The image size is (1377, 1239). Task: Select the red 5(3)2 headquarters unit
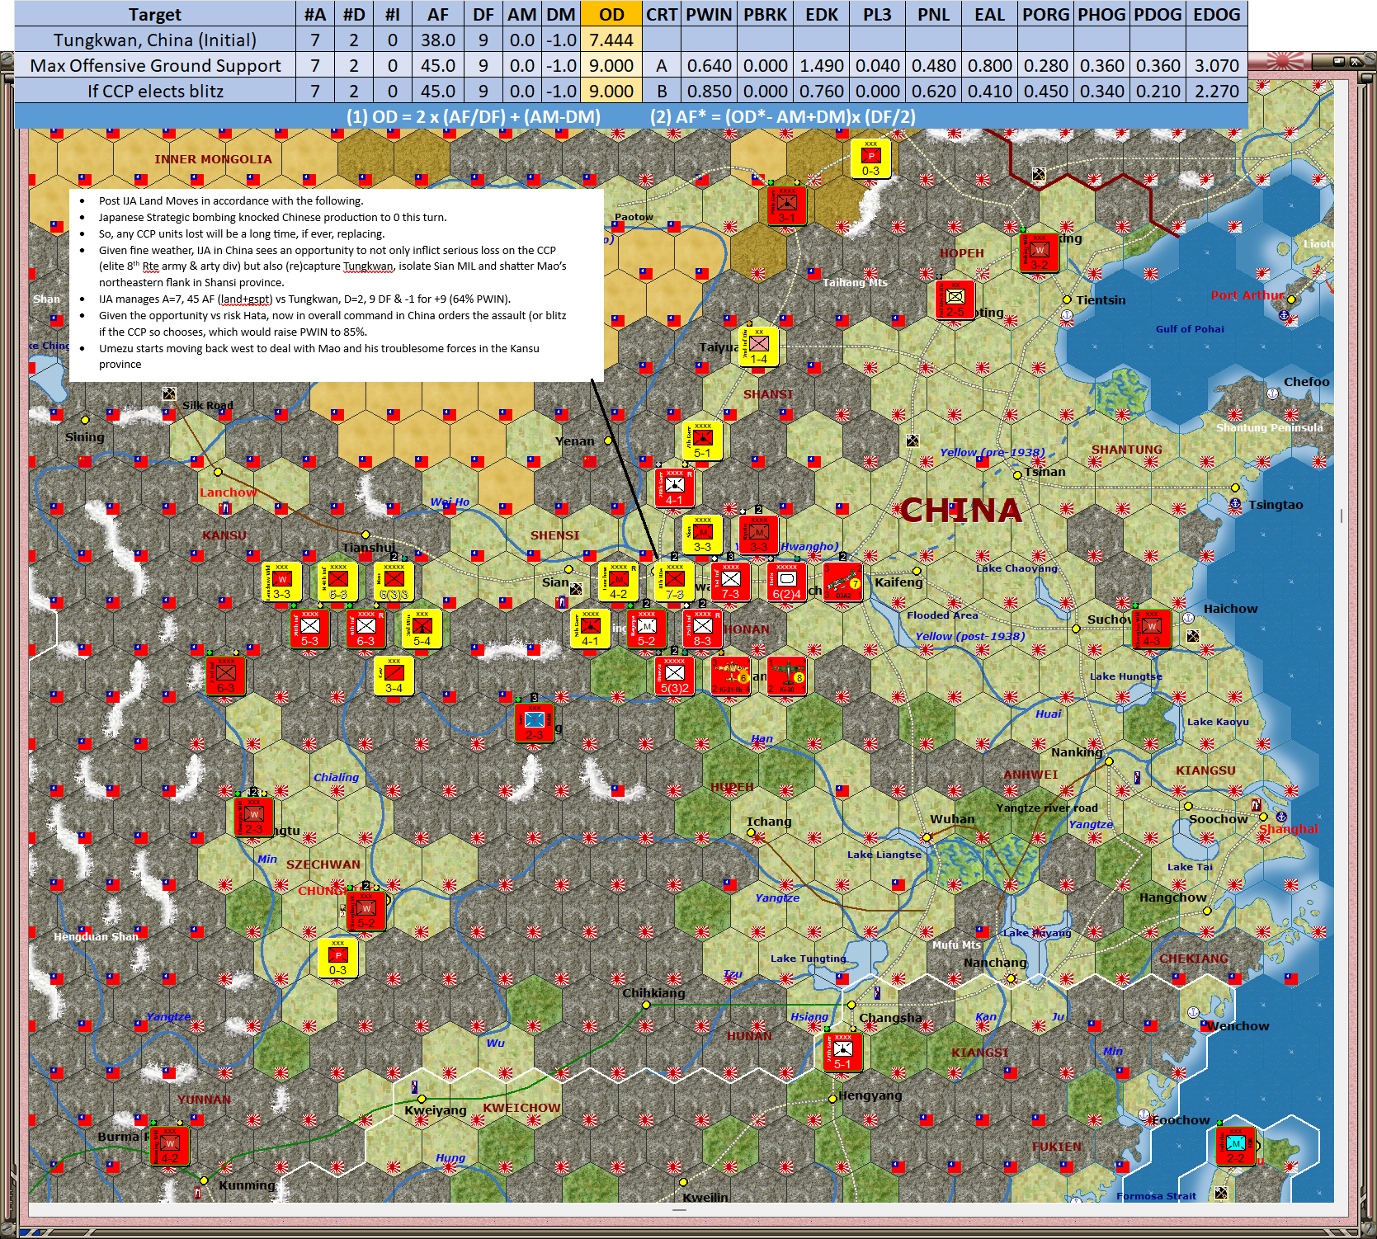click(674, 676)
